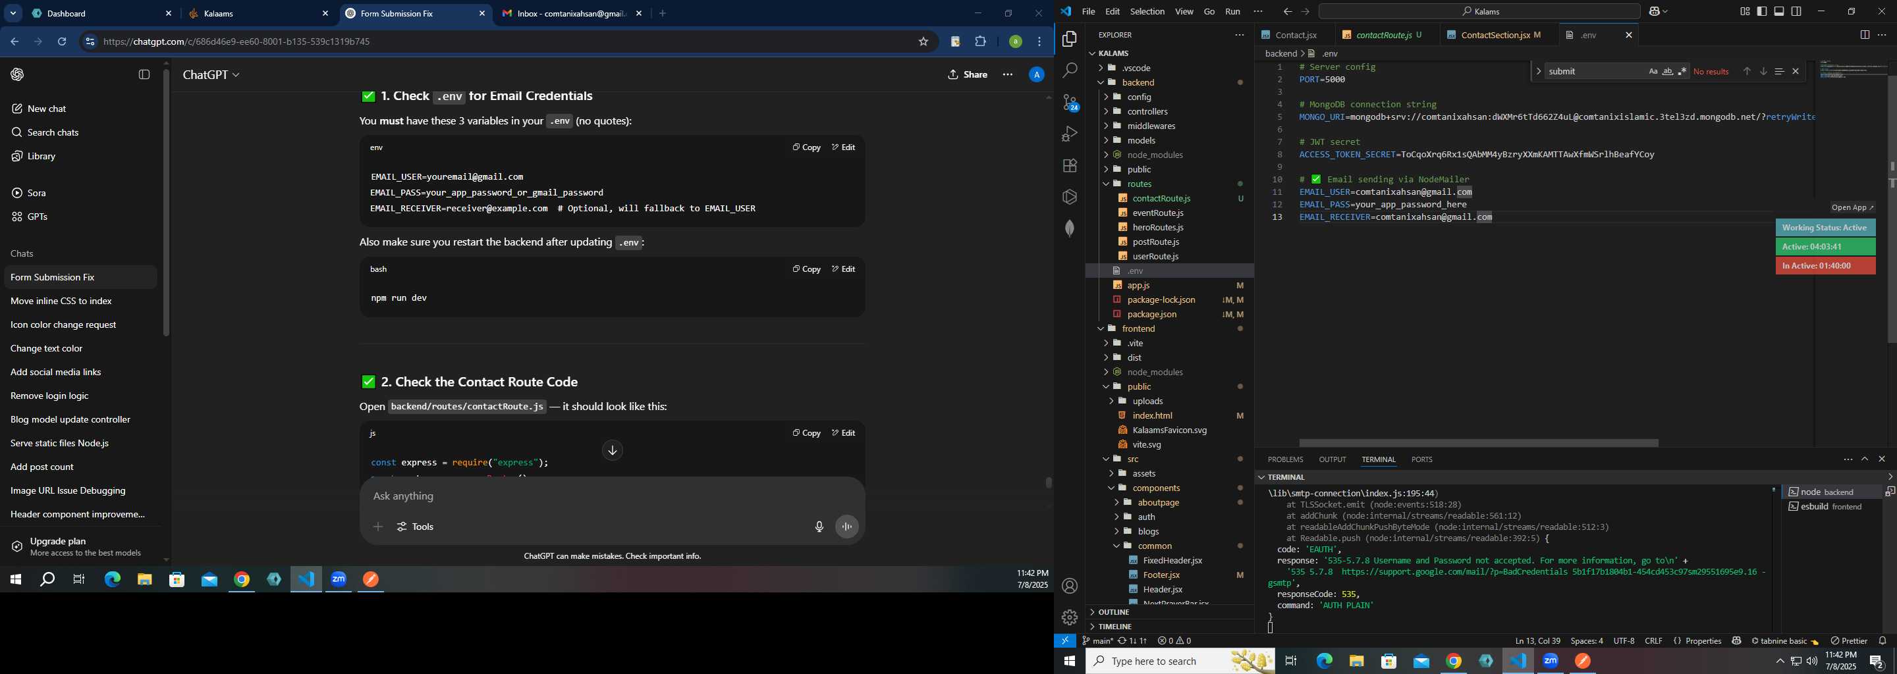Open MongoDB leaf icon in activity bar
Viewport: 1897px width, 674px height.
pyautogui.click(x=1069, y=229)
